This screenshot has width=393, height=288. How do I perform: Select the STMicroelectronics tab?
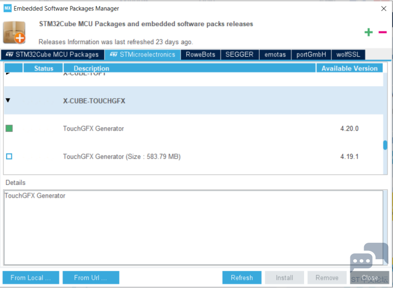pos(142,55)
